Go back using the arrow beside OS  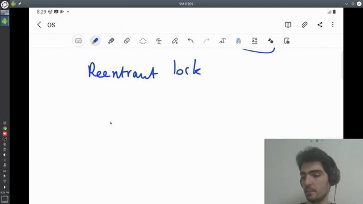(39, 25)
